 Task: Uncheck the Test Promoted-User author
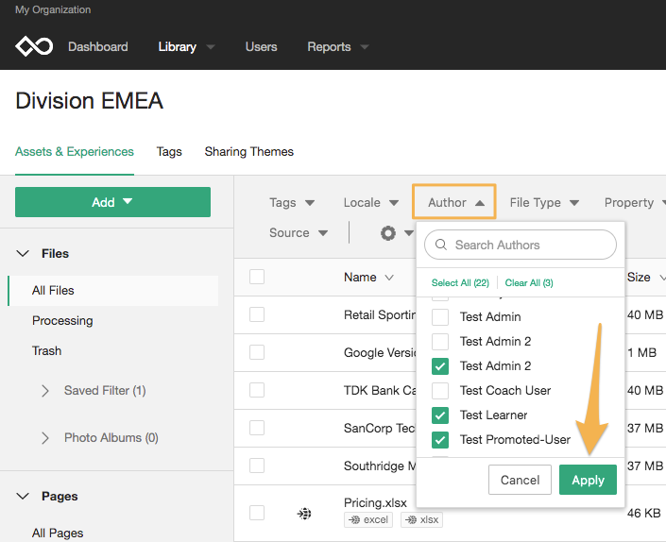(440, 440)
